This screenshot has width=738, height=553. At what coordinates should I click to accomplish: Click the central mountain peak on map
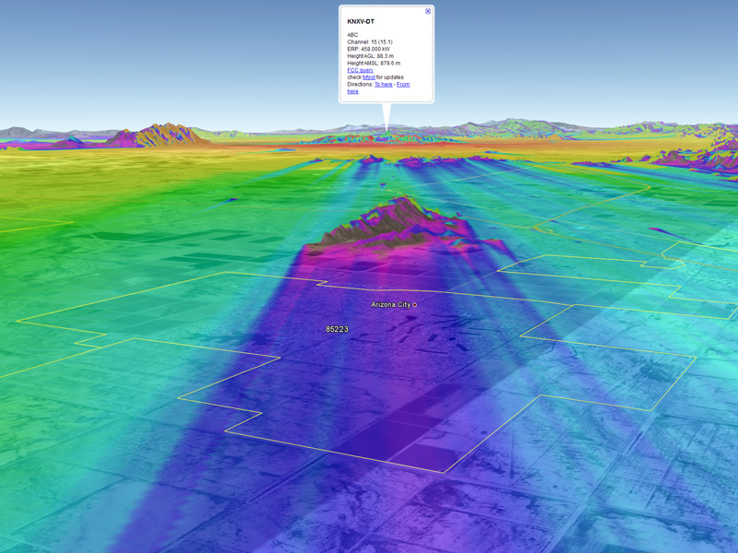pyautogui.click(x=397, y=205)
